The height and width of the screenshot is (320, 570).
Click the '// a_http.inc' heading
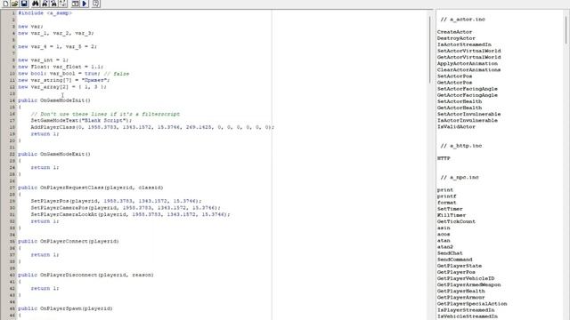tap(461, 146)
